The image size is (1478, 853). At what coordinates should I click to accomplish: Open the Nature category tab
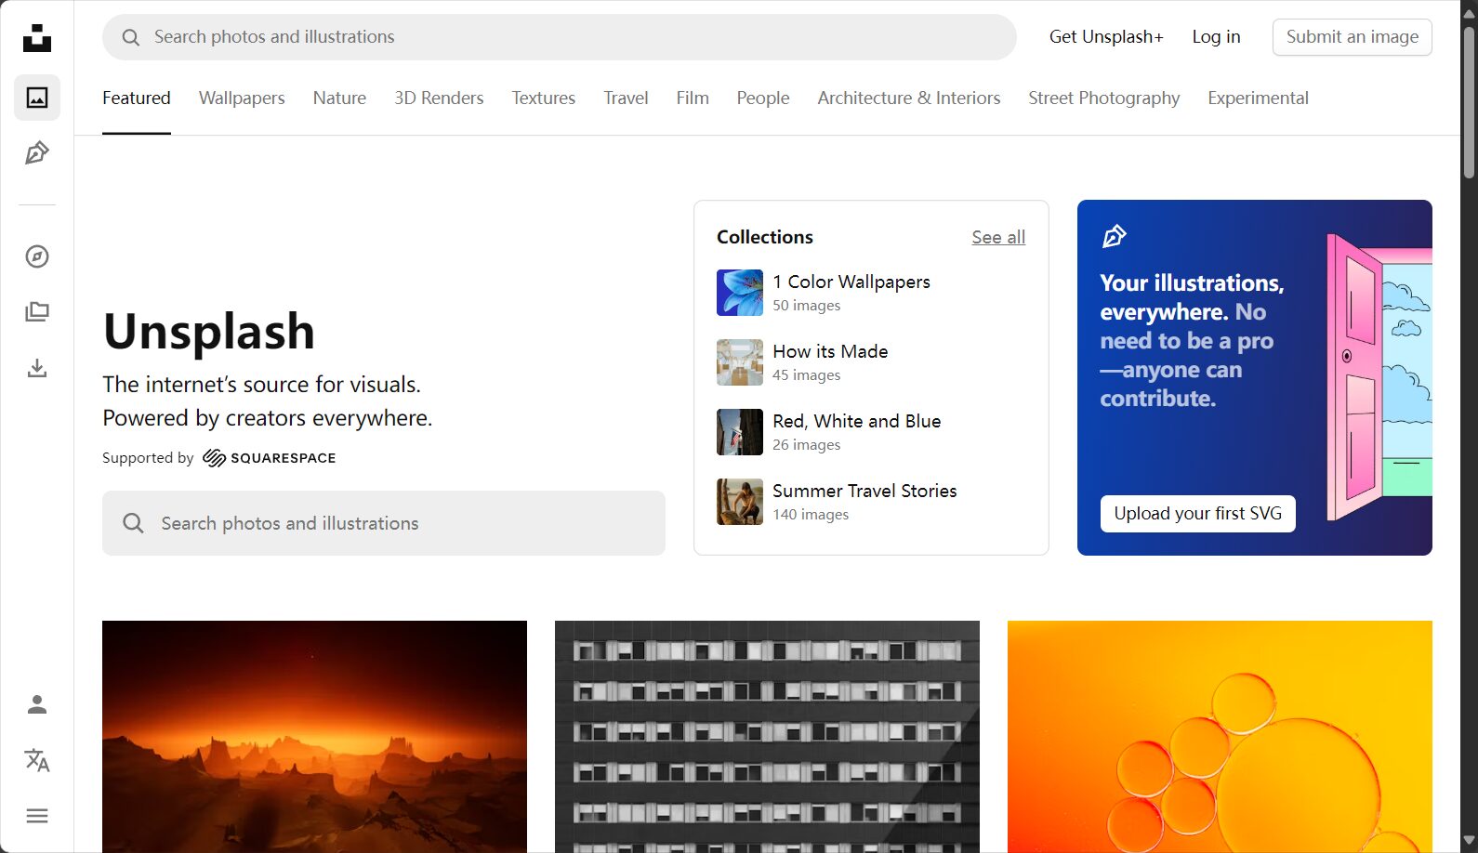[x=339, y=98]
